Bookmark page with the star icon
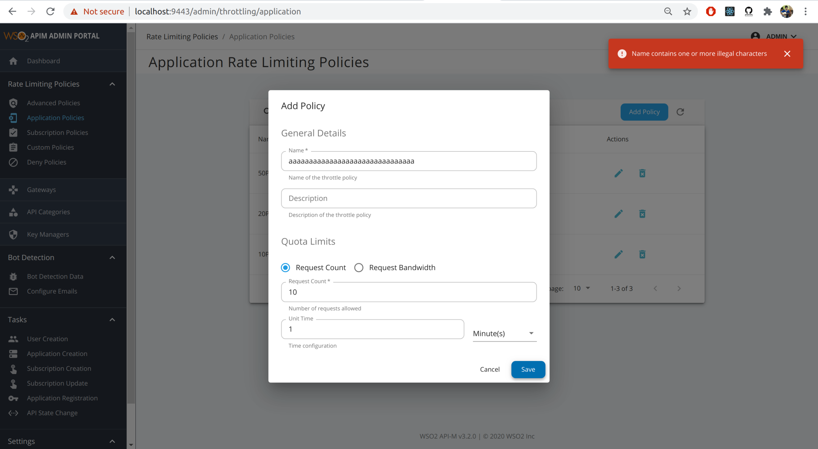Image resolution: width=818 pixels, height=449 pixels. pos(687,12)
